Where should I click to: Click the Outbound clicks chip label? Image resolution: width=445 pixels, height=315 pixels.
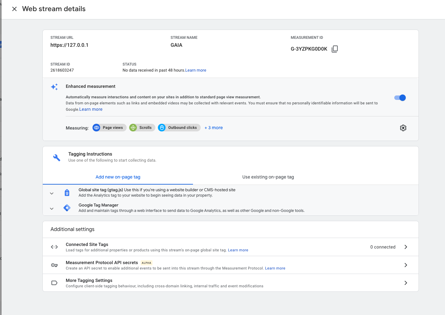182,128
